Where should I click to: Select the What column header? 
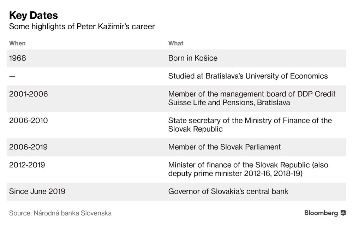click(176, 43)
